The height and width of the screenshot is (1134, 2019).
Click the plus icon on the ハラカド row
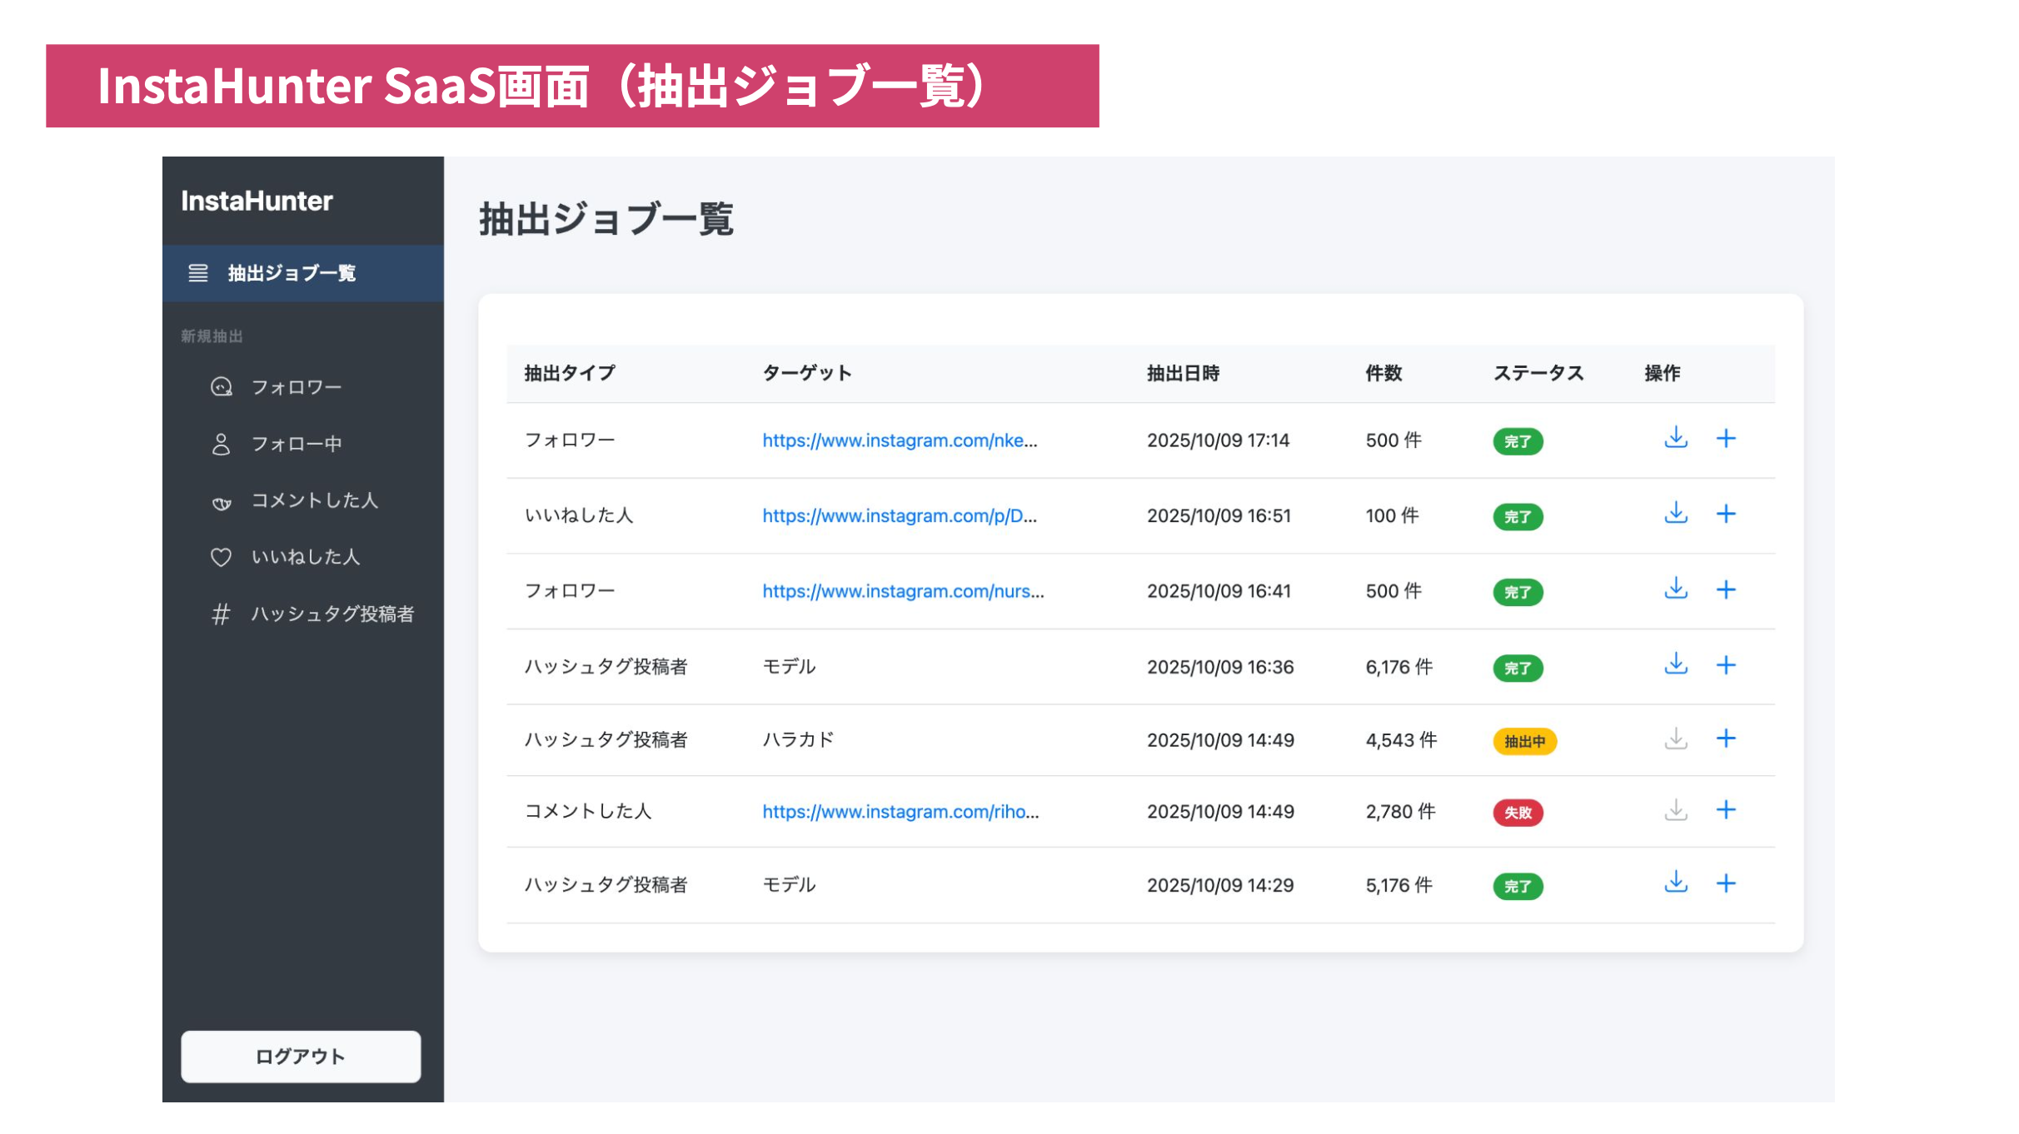1727,739
